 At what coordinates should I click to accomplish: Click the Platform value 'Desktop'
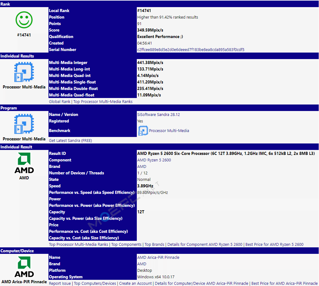click(x=145, y=270)
